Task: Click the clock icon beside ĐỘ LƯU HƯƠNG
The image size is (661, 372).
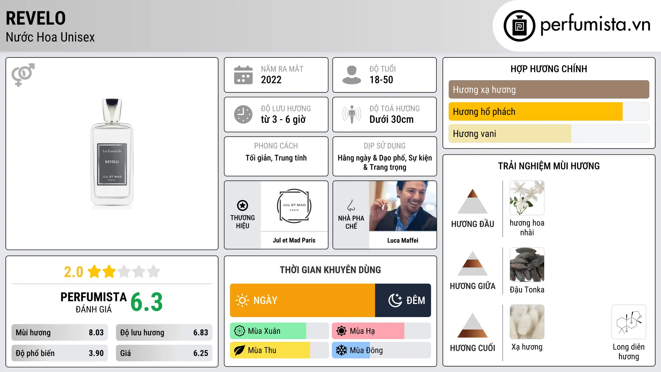Action: [x=243, y=114]
